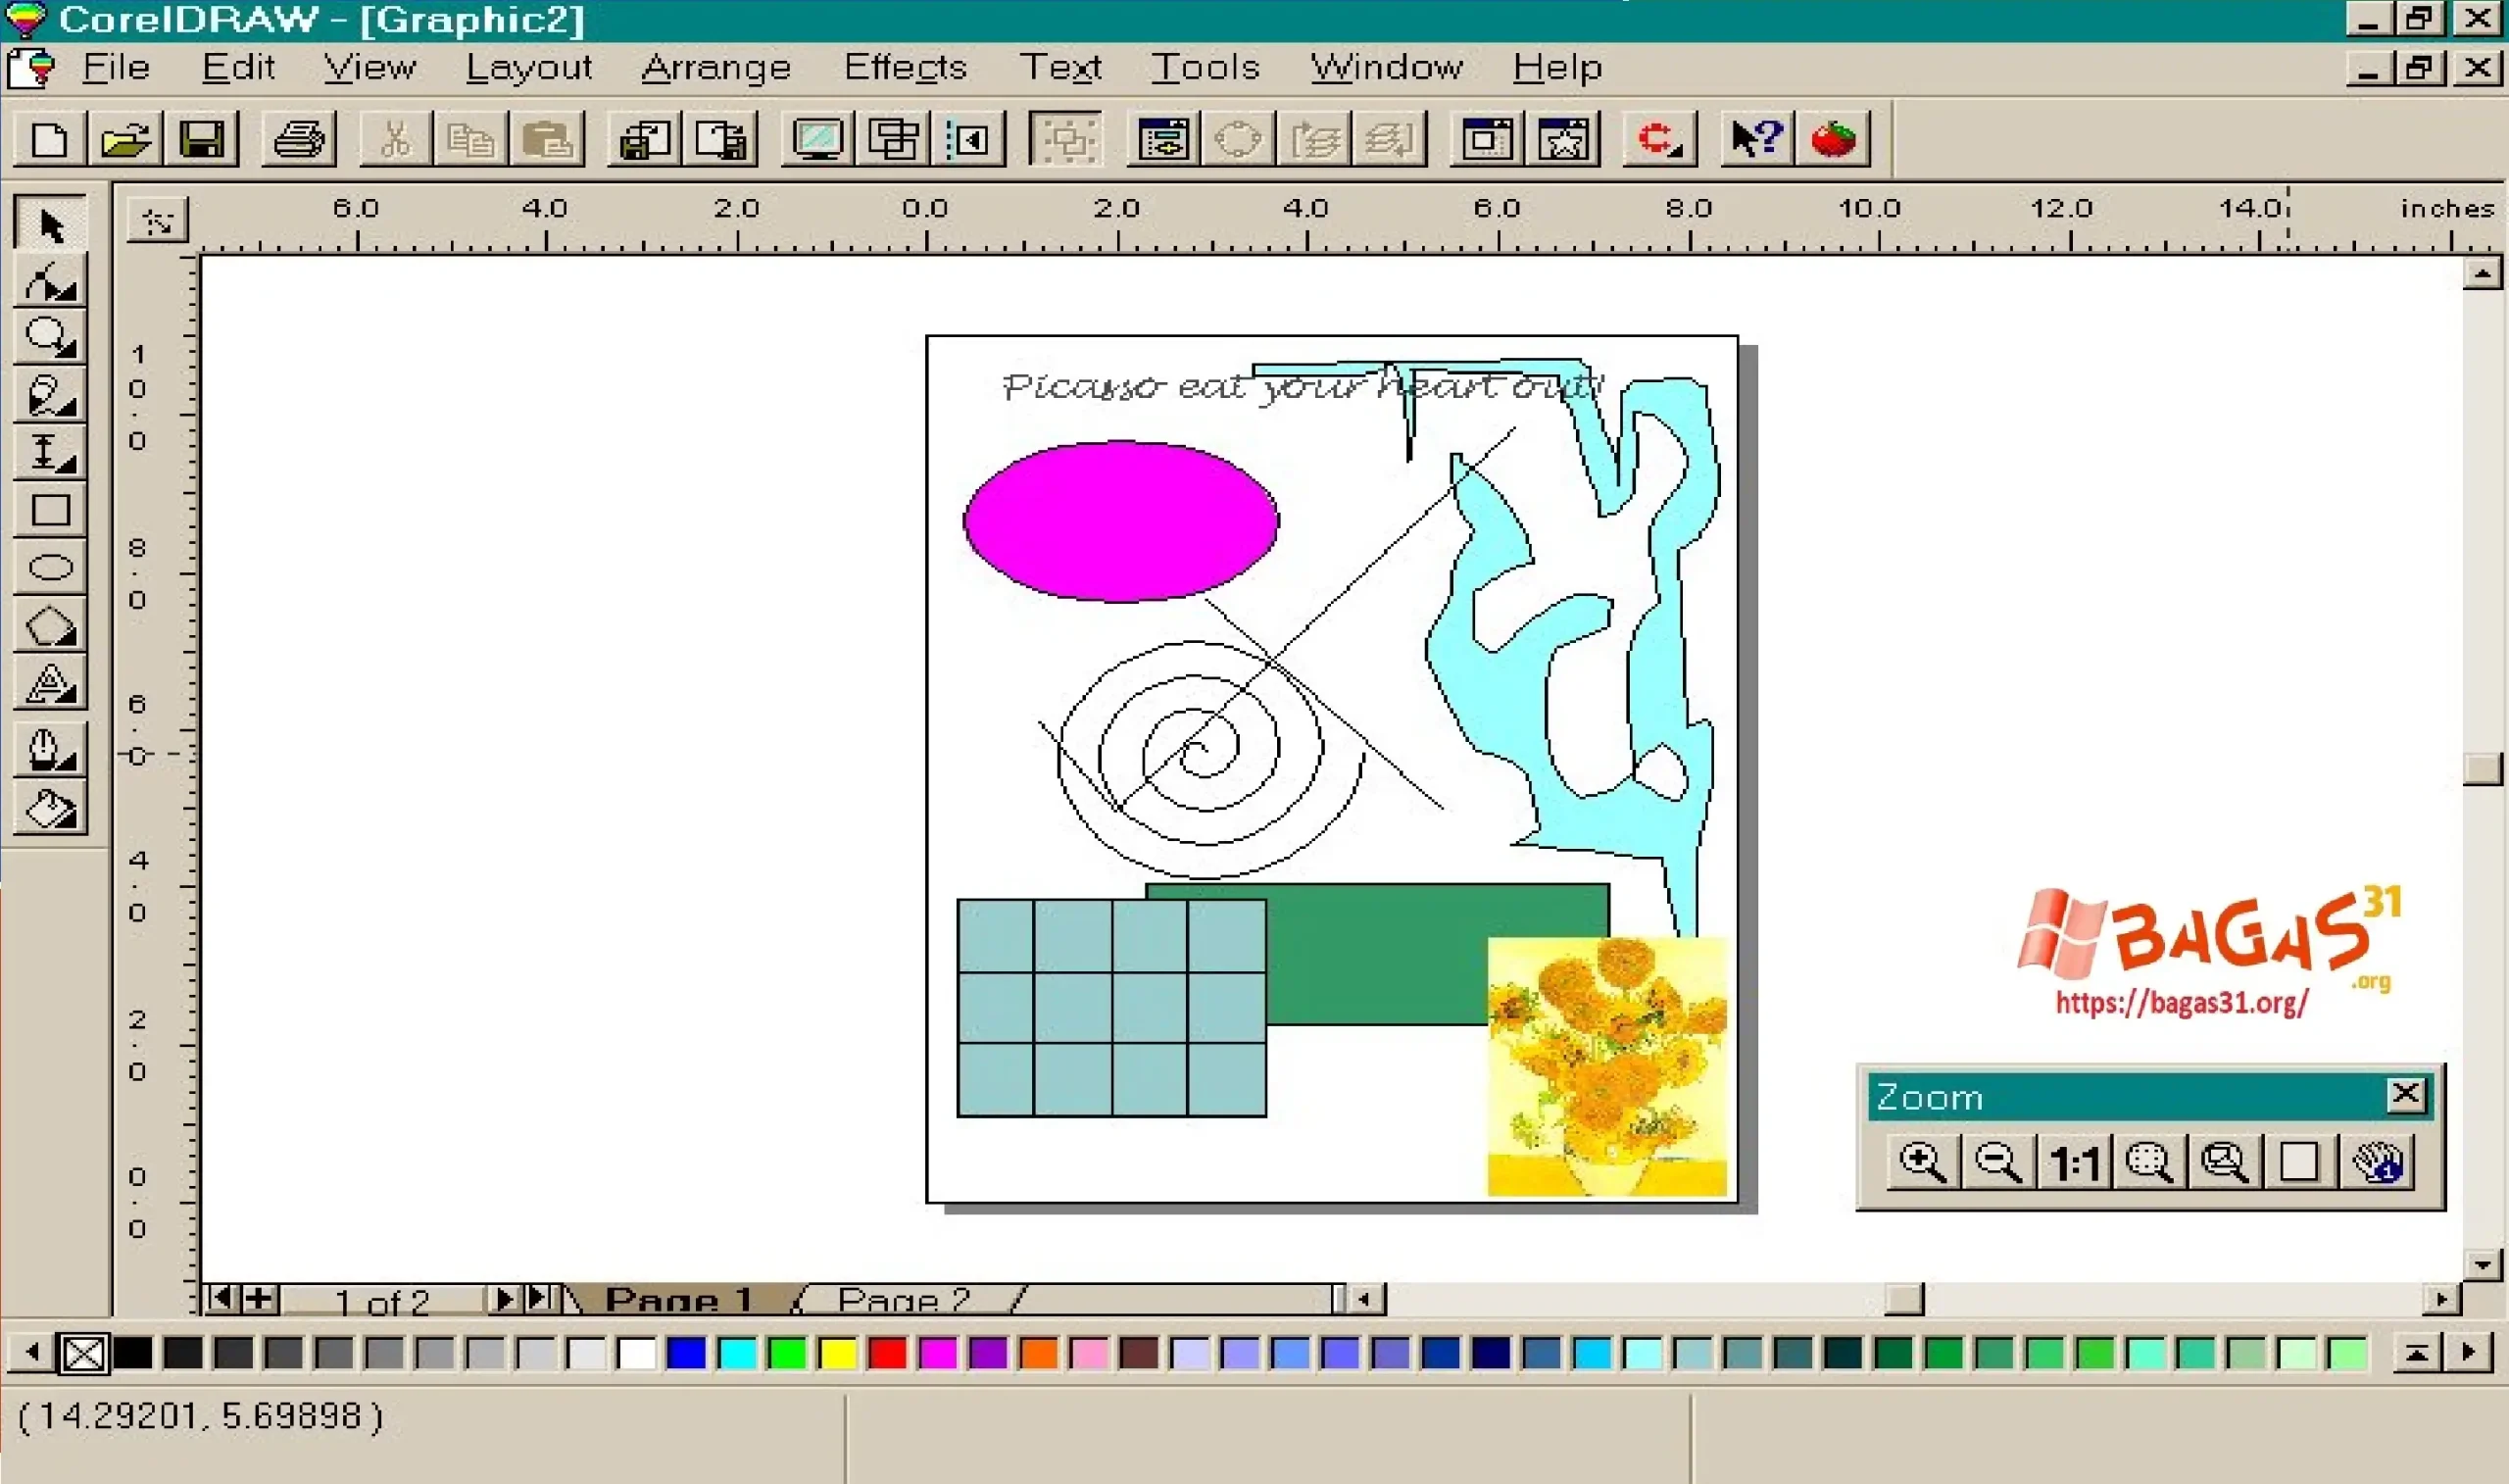2509x1484 pixels.
Task: Select the Rectangle tool
Action: click(x=48, y=510)
